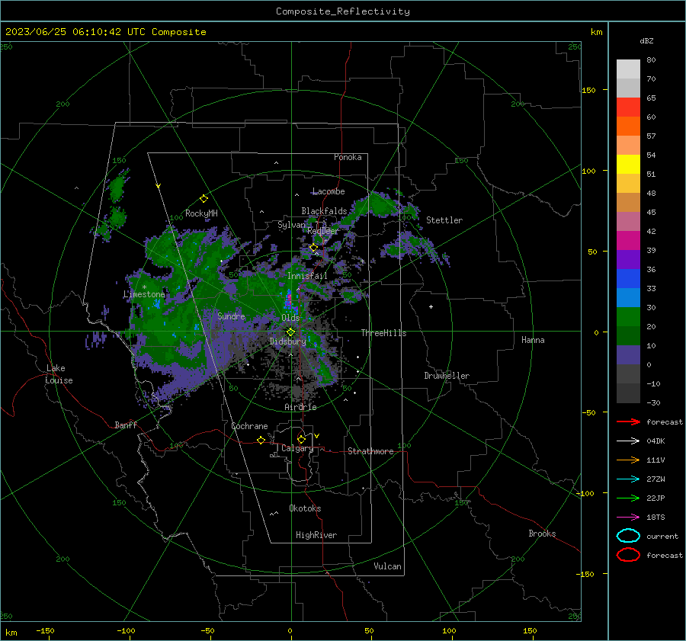Screen dimensions: 686x641
Task: Click the dBZ legend heading
Action: 646,40
